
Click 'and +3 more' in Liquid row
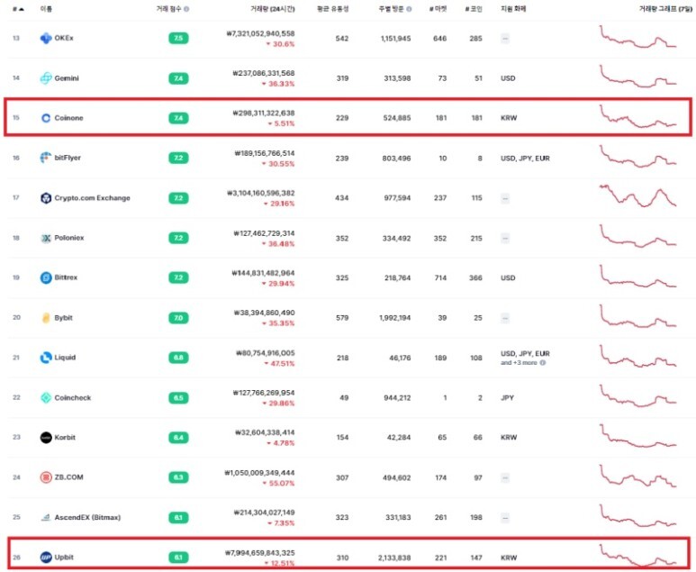pyautogui.click(x=519, y=363)
